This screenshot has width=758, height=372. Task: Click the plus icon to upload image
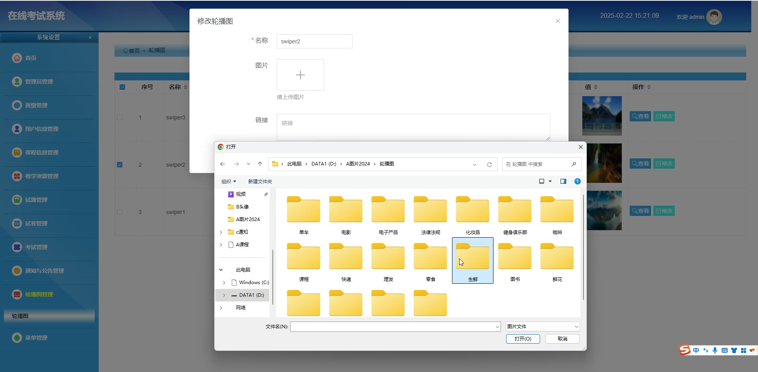[300, 75]
